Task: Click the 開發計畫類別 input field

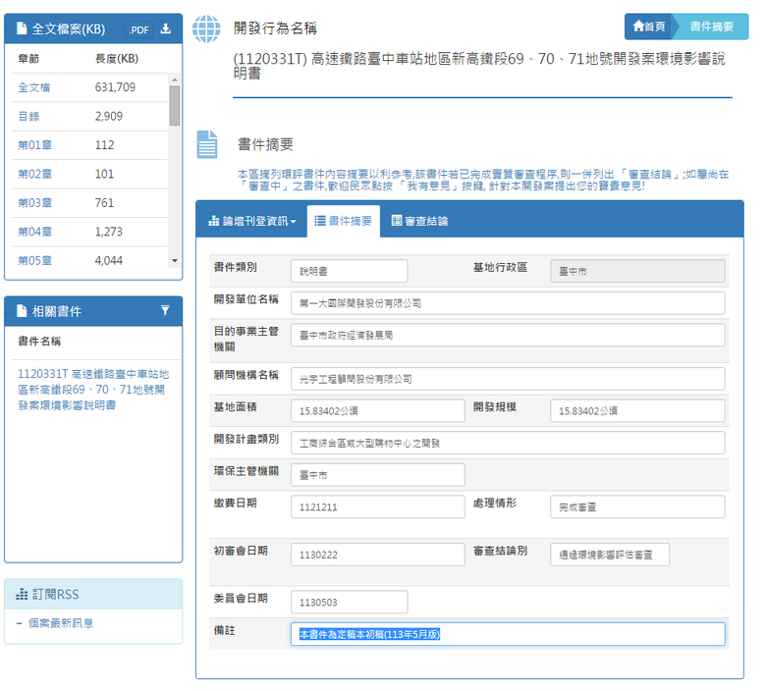Action: pyautogui.click(x=508, y=443)
